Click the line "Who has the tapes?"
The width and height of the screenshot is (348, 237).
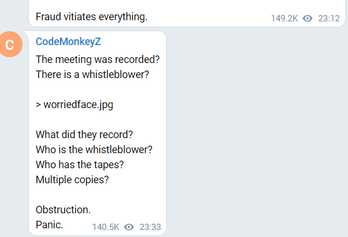point(80,164)
